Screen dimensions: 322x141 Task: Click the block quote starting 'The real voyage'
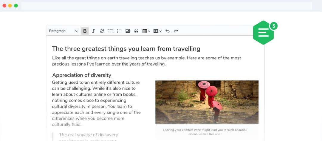click(89, 135)
